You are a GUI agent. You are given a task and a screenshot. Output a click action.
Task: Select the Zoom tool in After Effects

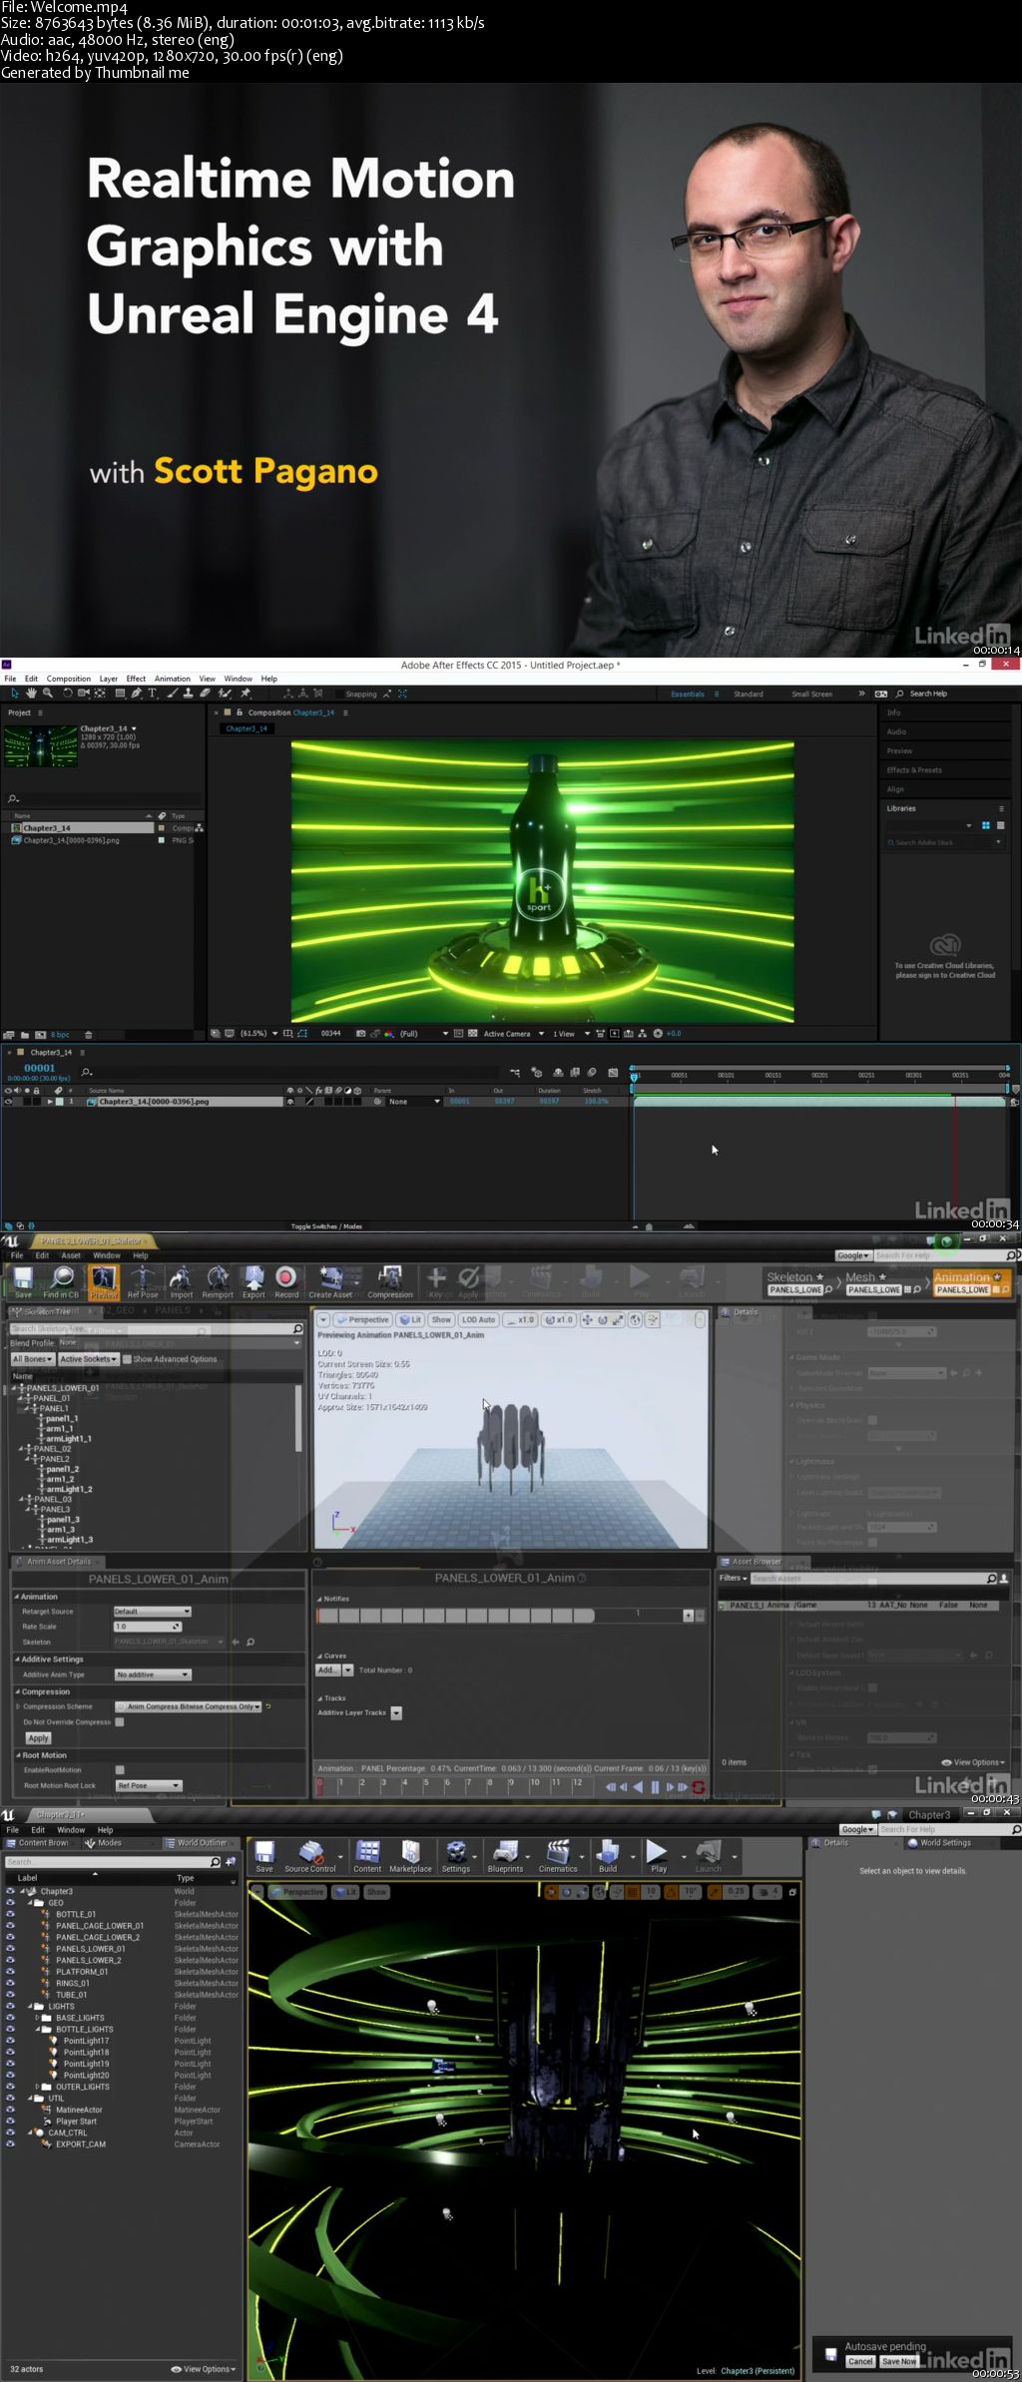[x=47, y=693]
